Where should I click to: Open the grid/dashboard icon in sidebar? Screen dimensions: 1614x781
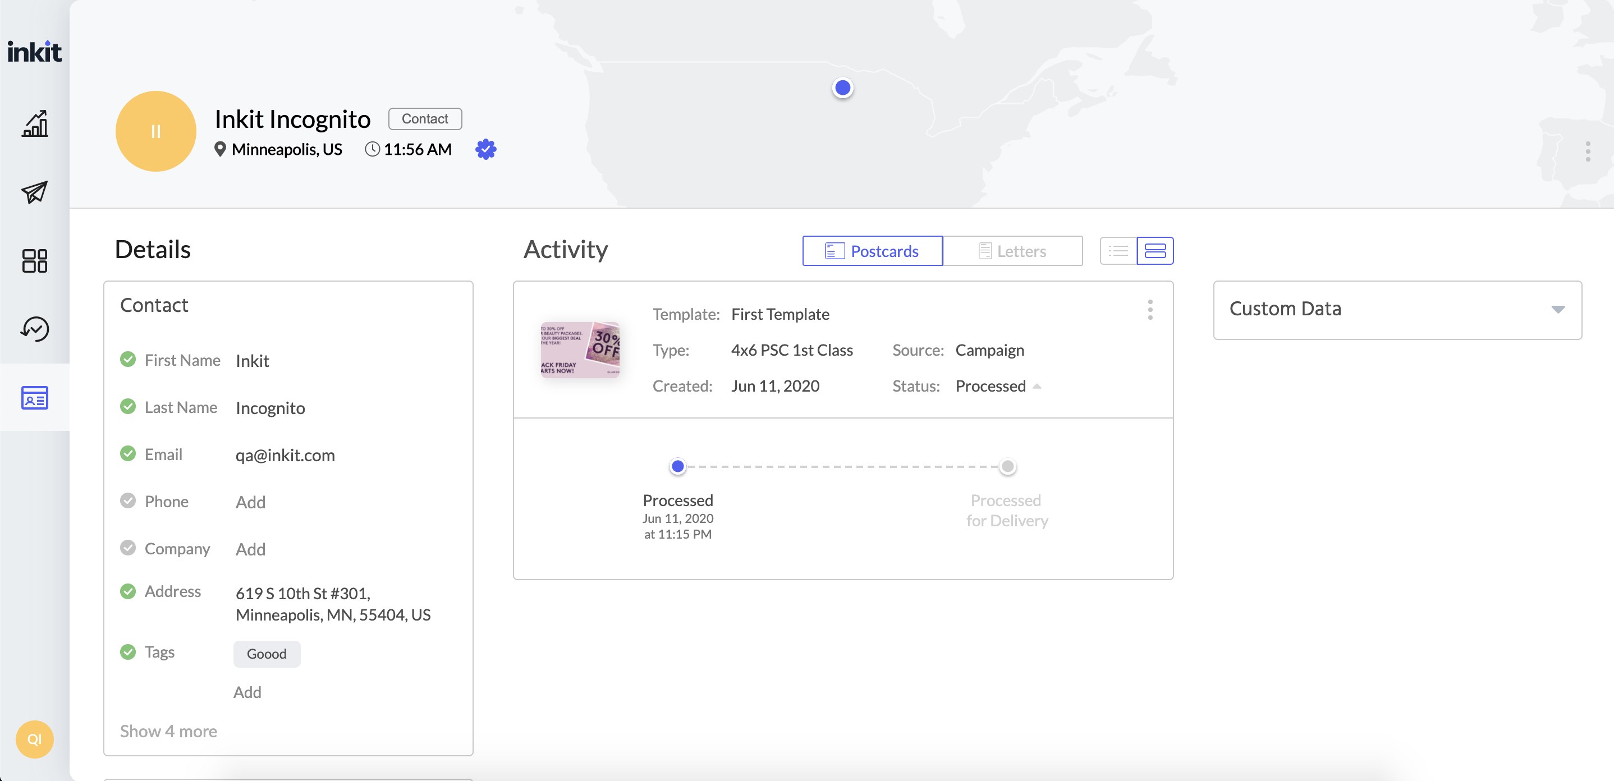[34, 260]
